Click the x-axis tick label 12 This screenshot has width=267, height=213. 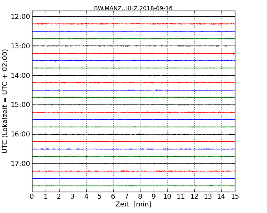(194, 197)
